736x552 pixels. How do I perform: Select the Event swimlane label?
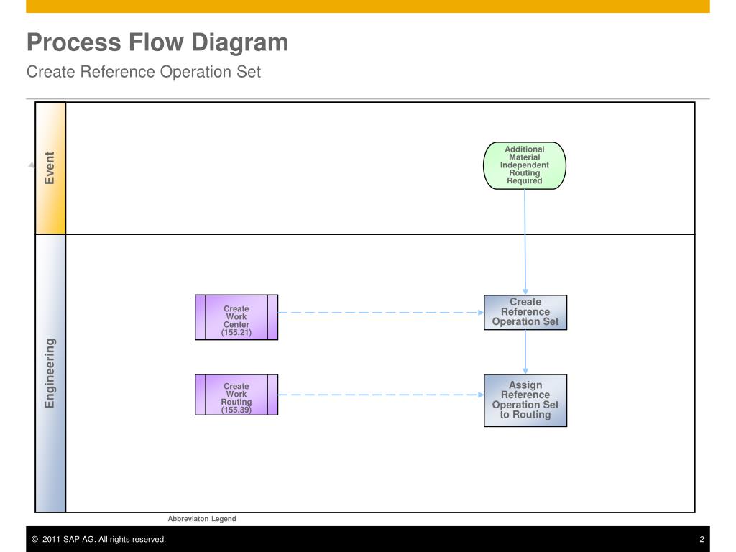(50, 168)
